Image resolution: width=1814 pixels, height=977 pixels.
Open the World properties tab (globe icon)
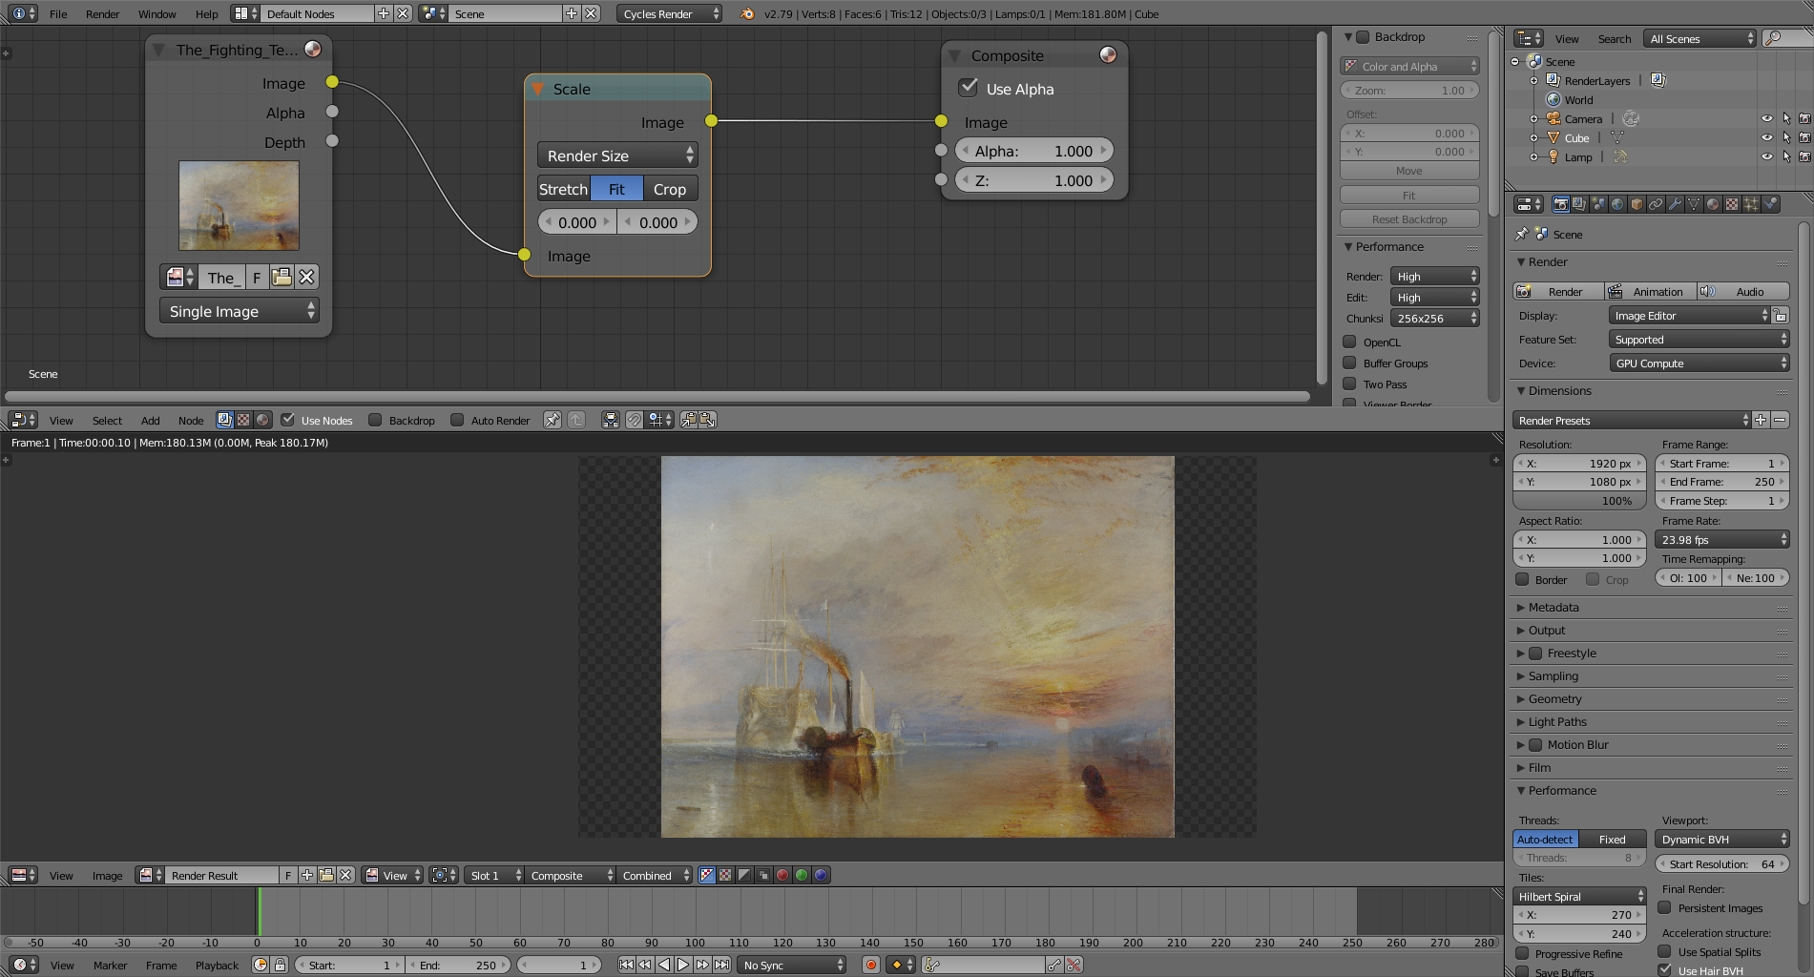click(1617, 204)
